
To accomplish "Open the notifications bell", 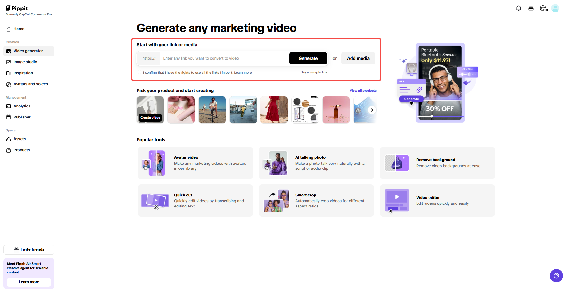I will (519, 8).
